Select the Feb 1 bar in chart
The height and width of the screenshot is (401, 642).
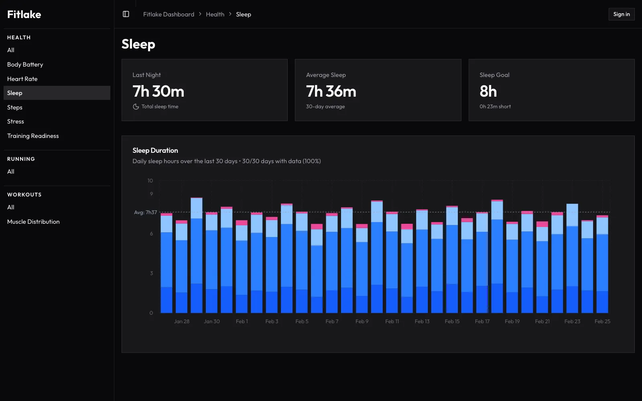(242, 267)
